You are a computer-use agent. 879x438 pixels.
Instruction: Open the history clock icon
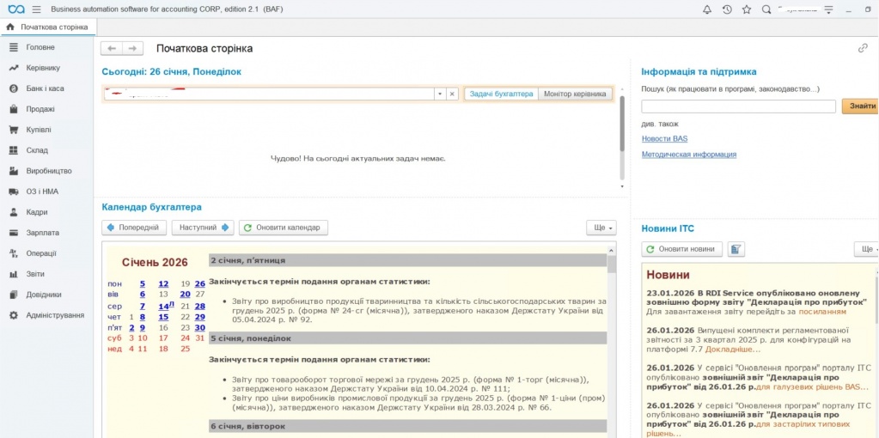pyautogui.click(x=727, y=9)
